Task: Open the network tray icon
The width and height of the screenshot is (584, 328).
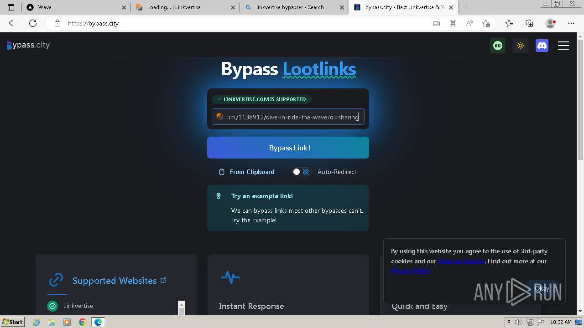Action: [x=529, y=322]
